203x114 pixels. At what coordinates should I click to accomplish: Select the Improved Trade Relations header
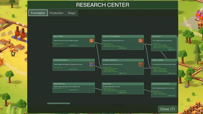(x=123, y=36)
